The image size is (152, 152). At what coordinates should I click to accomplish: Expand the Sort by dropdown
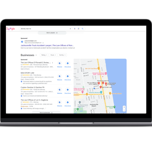[62, 55]
